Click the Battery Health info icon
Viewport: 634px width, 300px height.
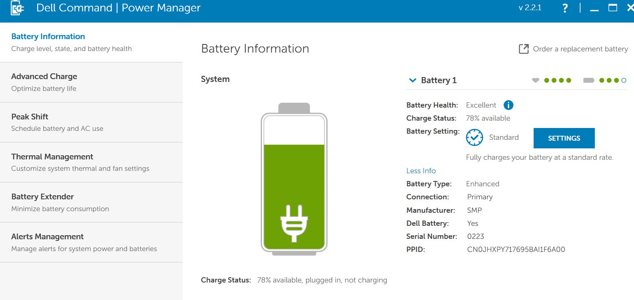point(508,105)
